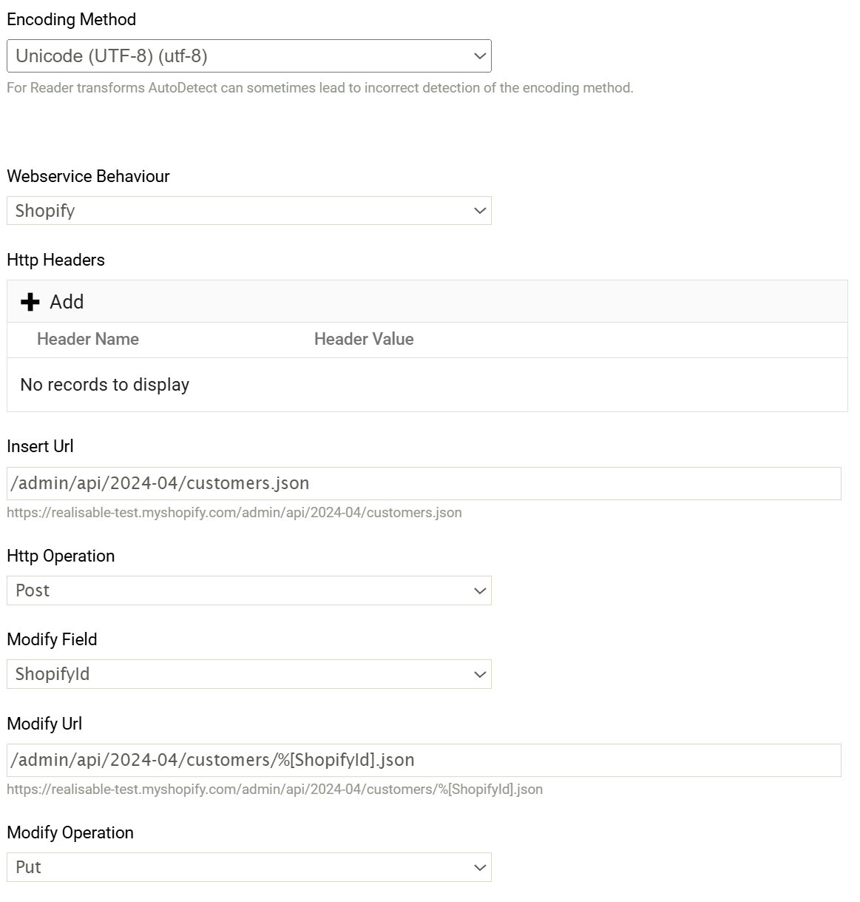Image resolution: width=860 pixels, height=902 pixels.
Task: Click the Encoding Method label
Action: pos(71,19)
